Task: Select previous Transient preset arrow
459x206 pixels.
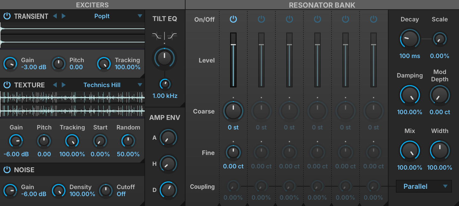Action: 55,16
